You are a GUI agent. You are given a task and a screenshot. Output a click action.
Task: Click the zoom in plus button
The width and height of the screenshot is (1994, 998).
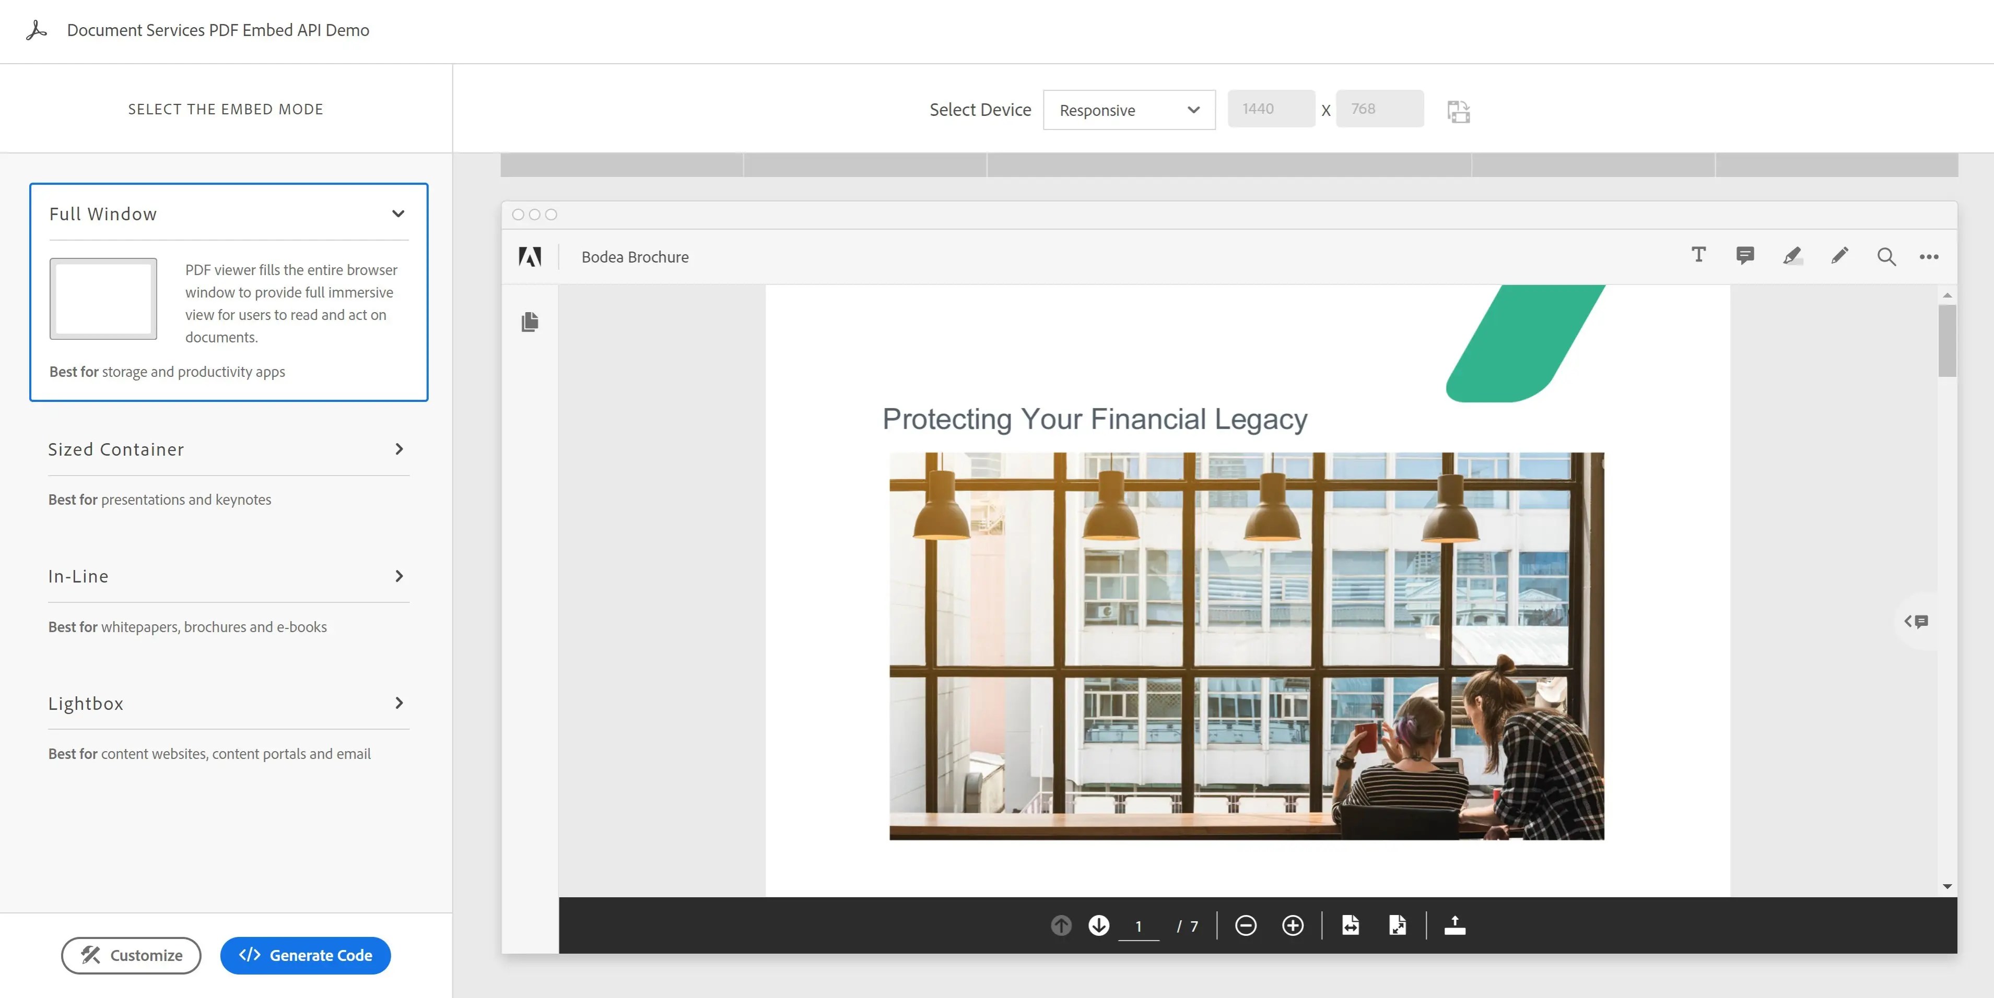point(1292,925)
